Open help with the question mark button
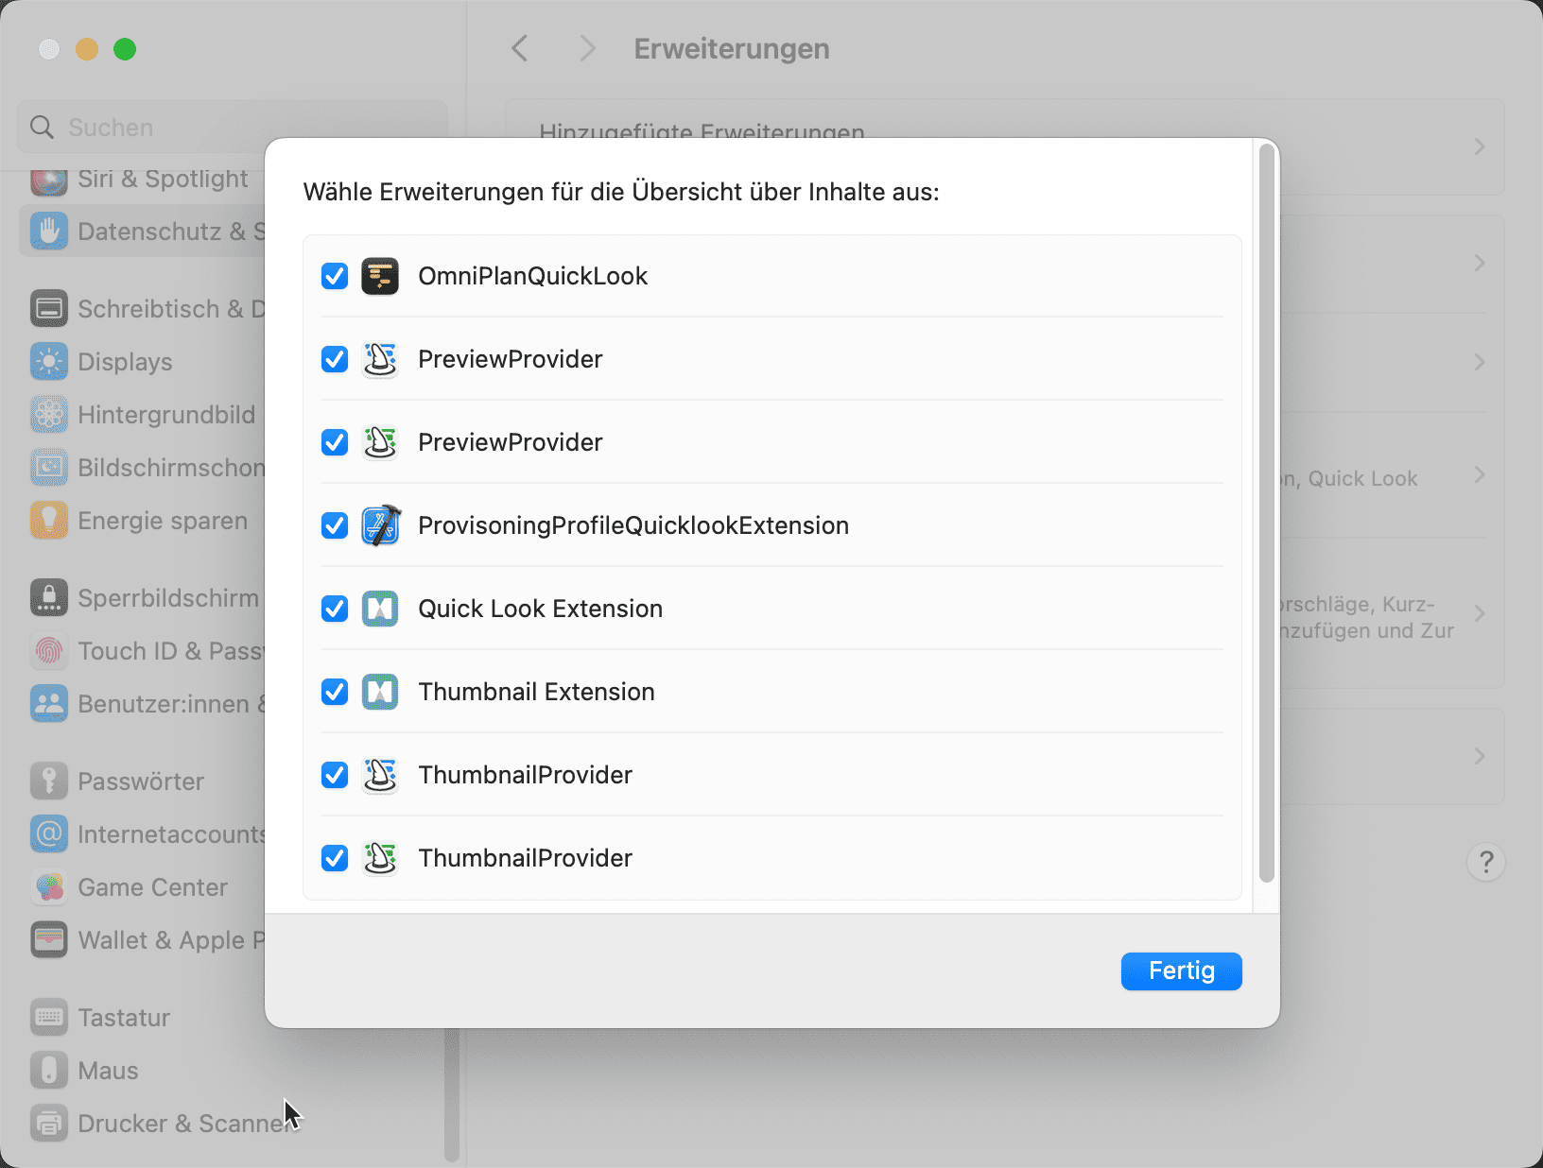Screen dimensions: 1543x1168 pos(1485,862)
